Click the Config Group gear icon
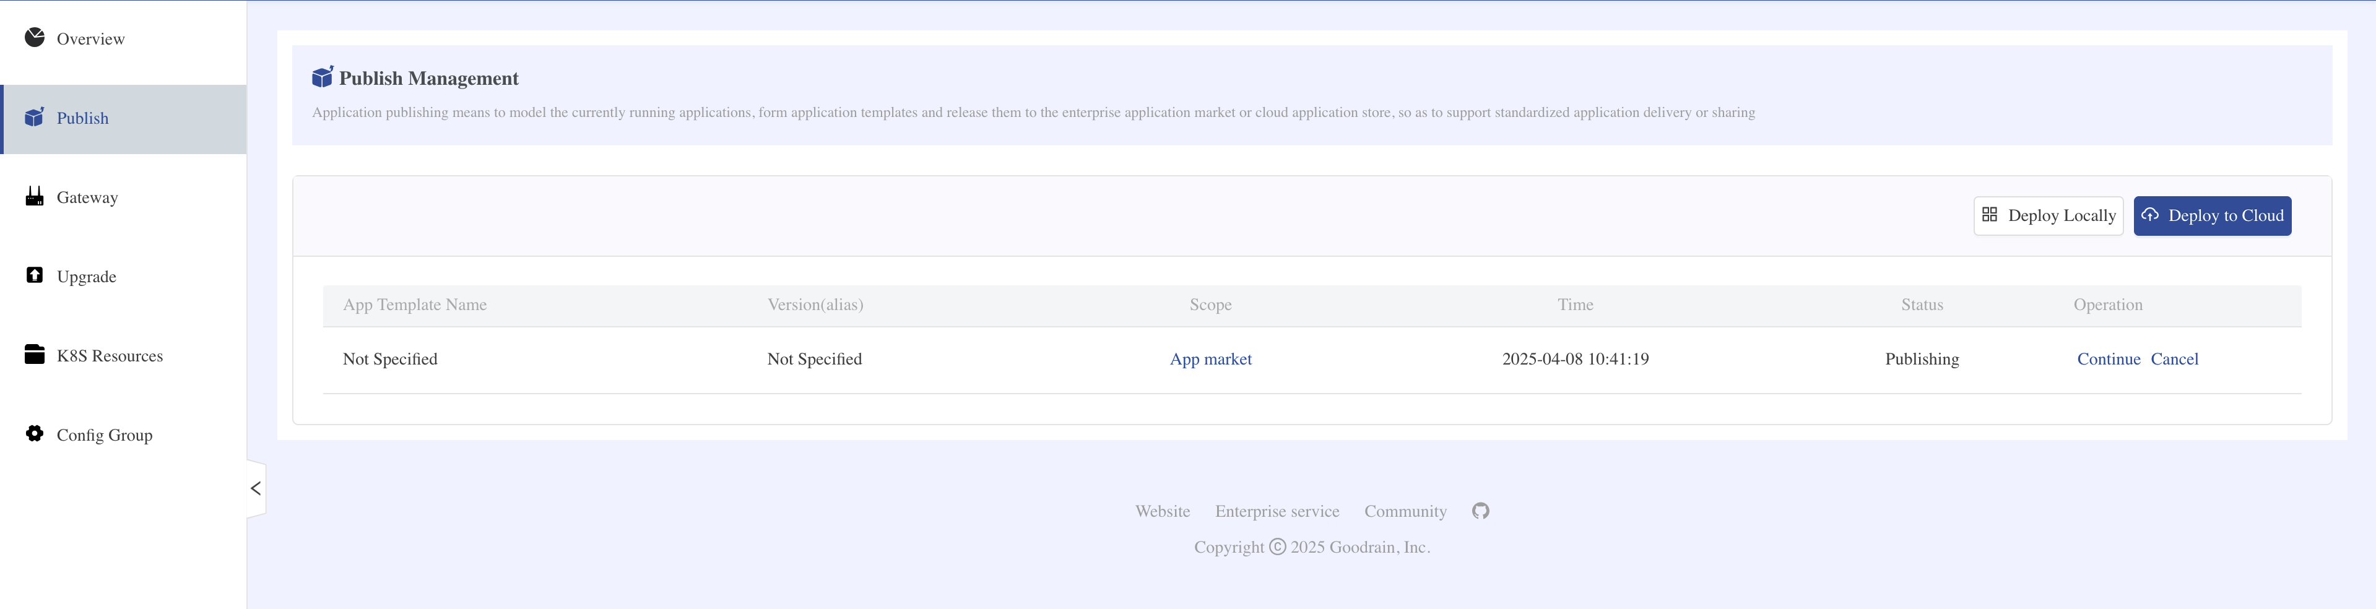The image size is (2376, 609). click(x=34, y=434)
